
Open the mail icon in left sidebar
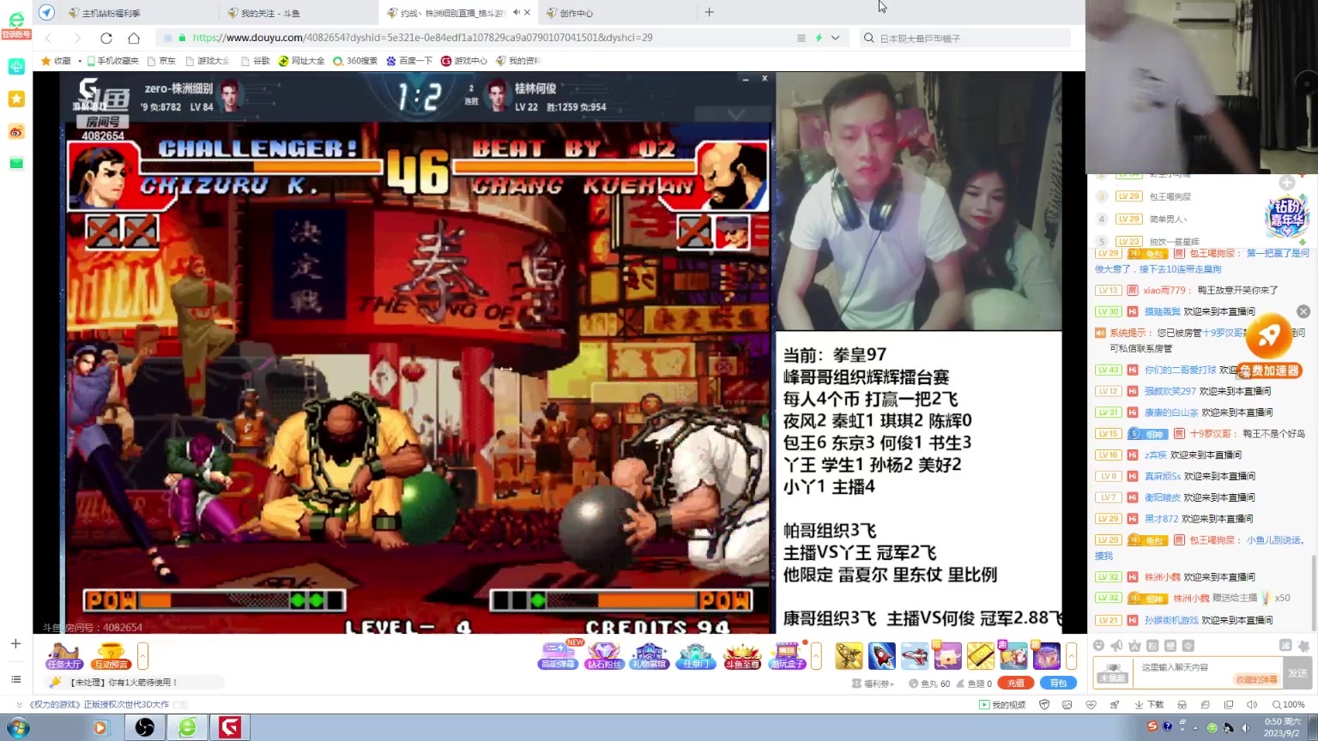16,163
